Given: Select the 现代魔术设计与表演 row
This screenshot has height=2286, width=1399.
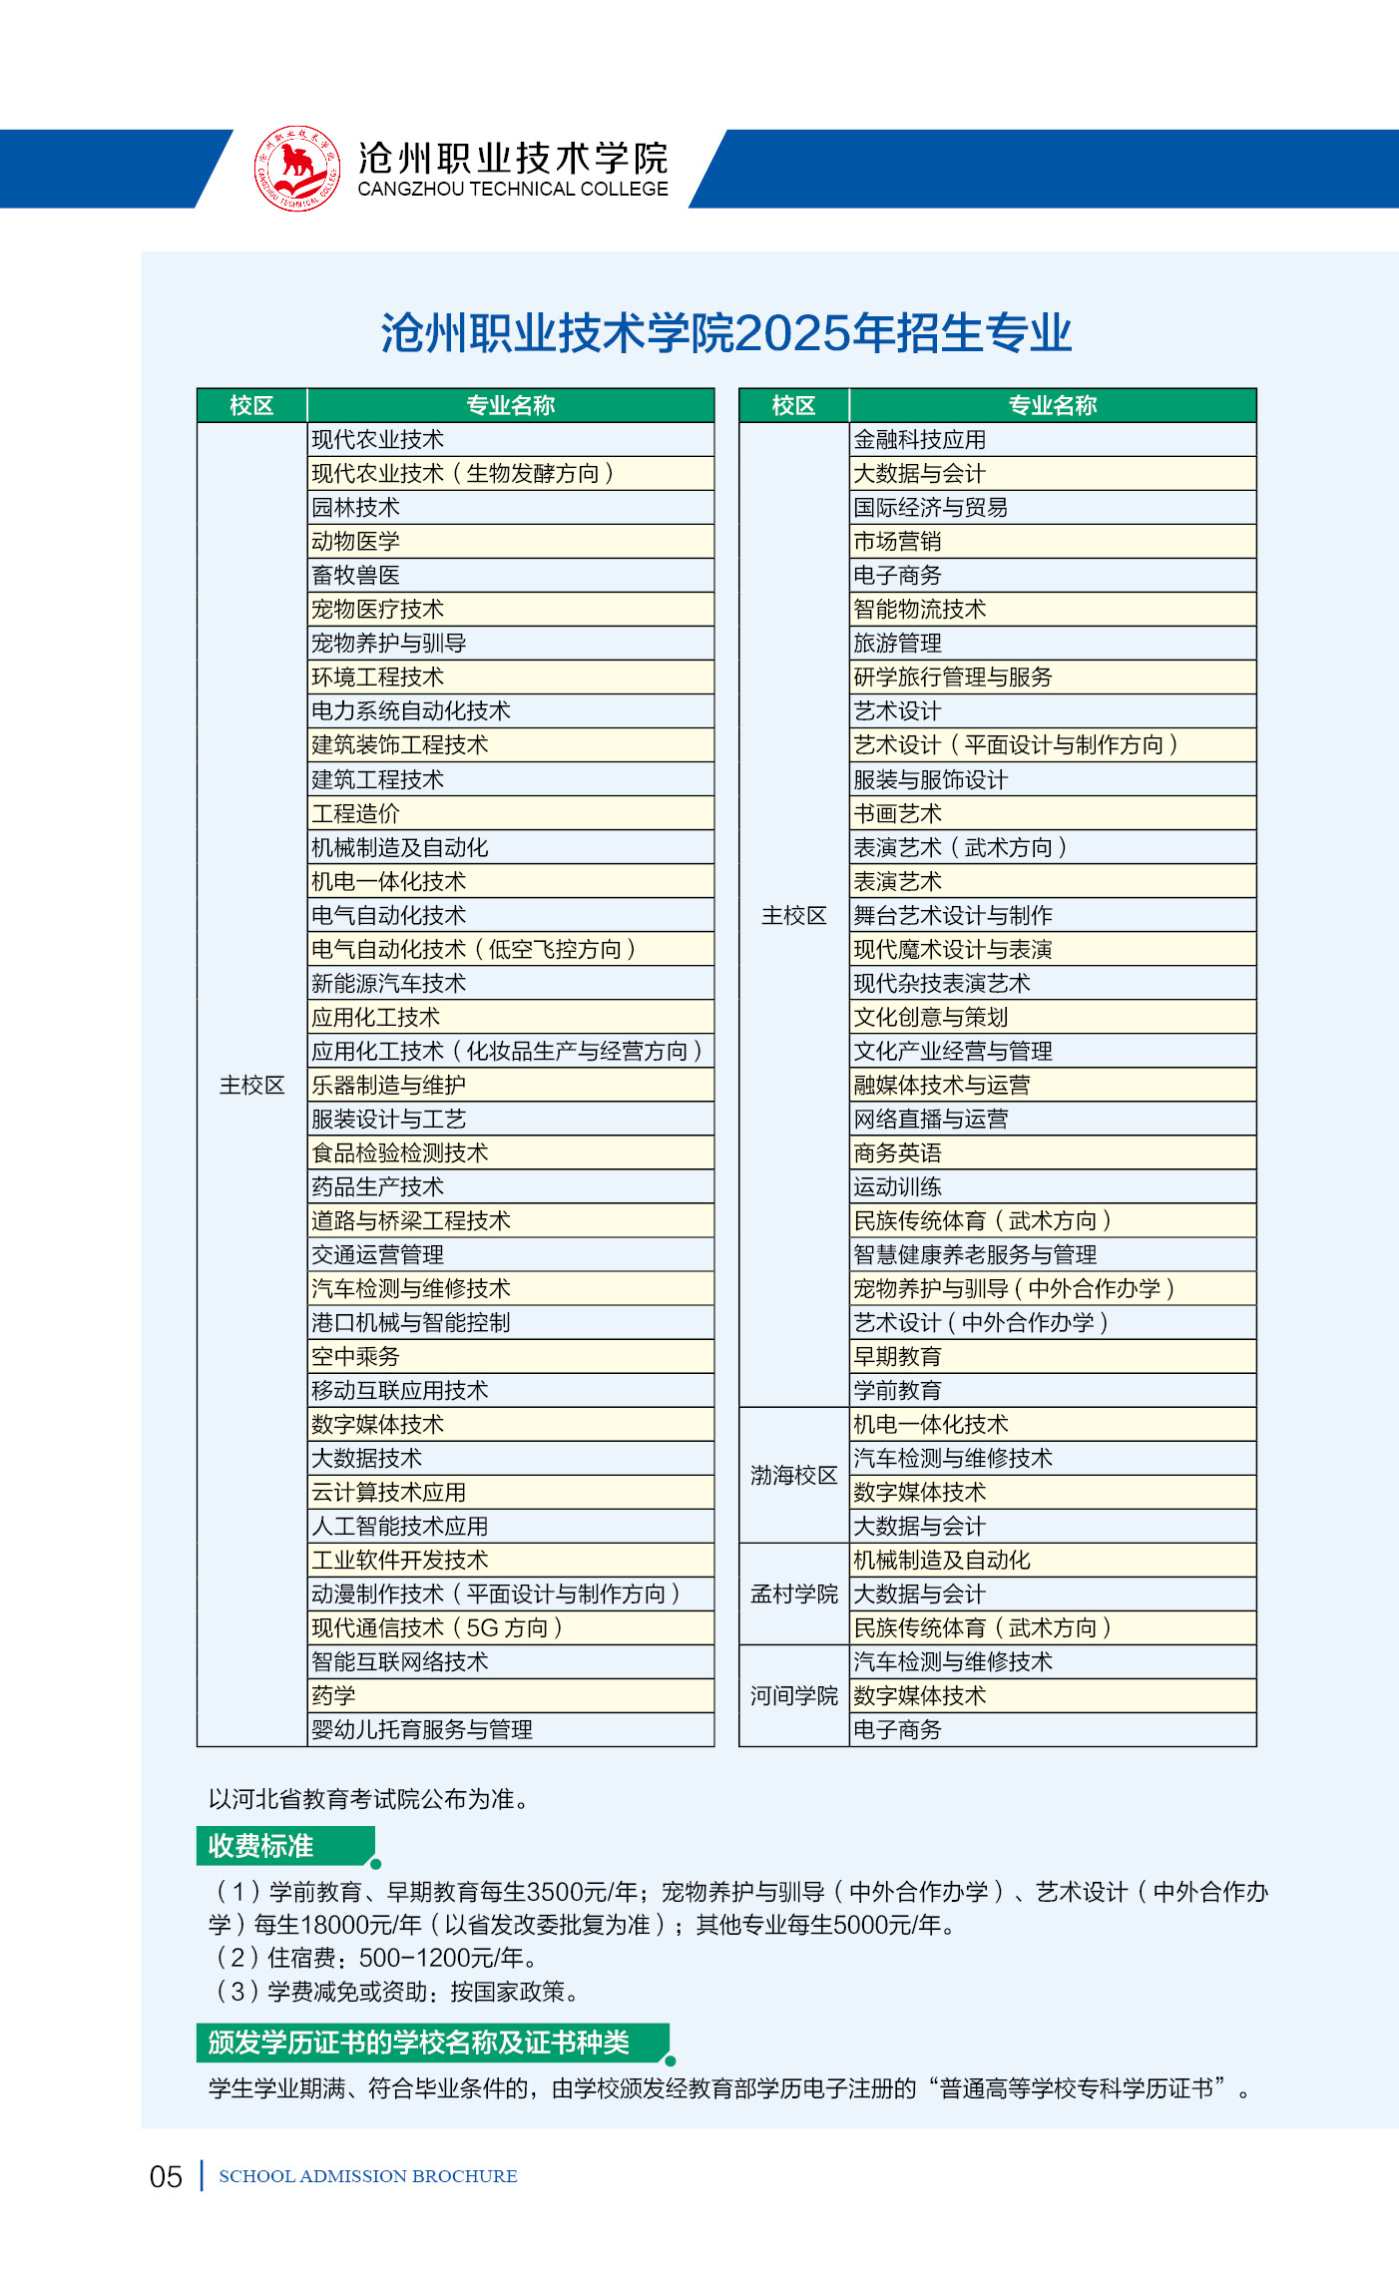Looking at the screenshot, I should [1053, 949].
